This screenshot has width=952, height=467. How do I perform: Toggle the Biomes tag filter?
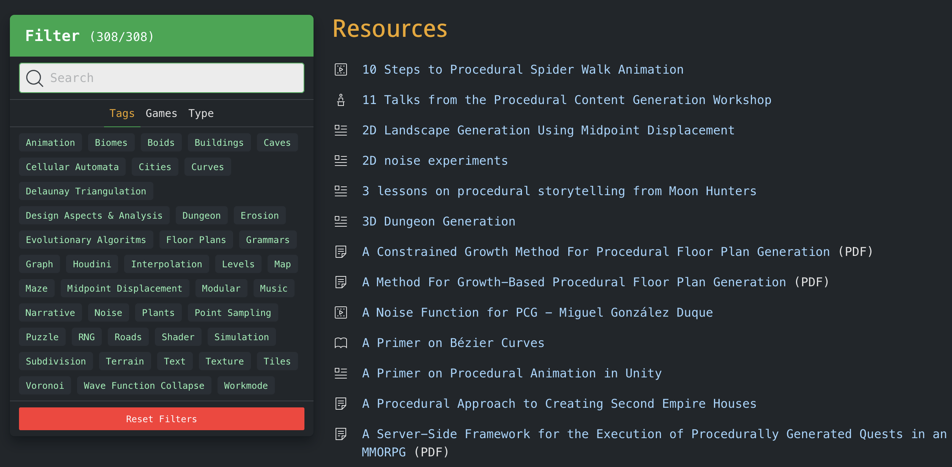pyautogui.click(x=111, y=142)
